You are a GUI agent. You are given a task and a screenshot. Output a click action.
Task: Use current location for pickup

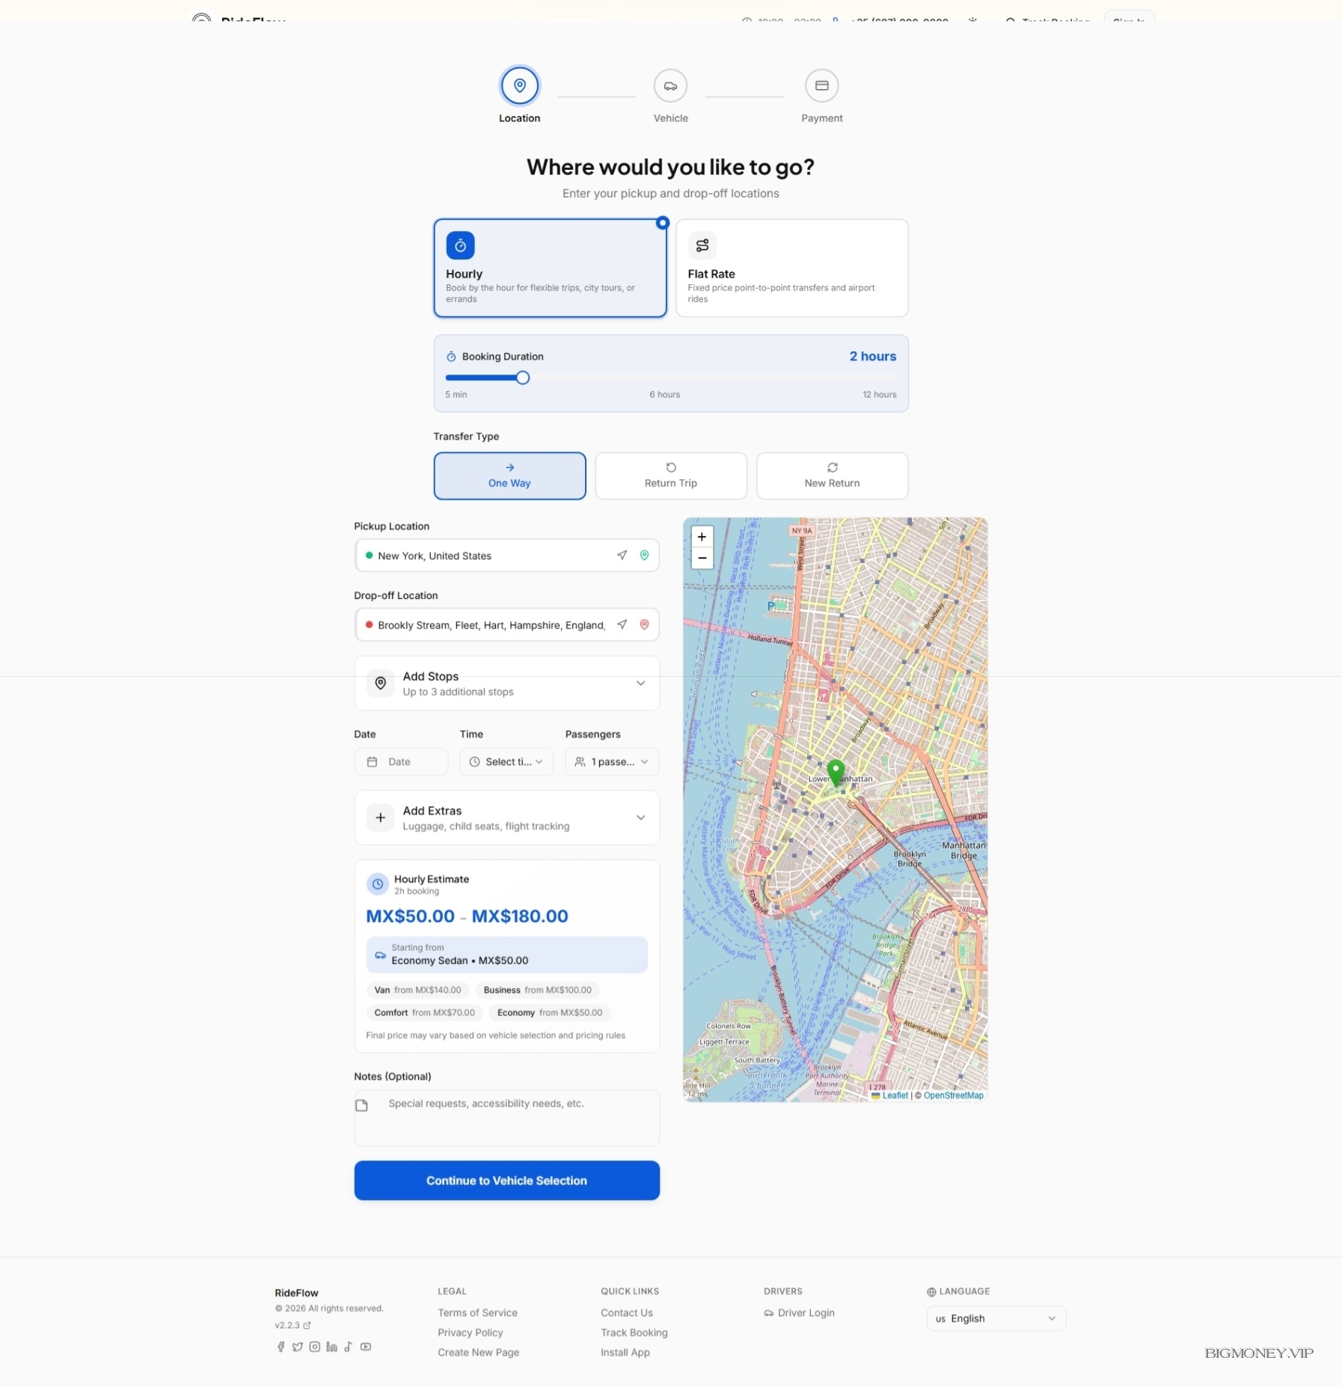click(x=622, y=556)
